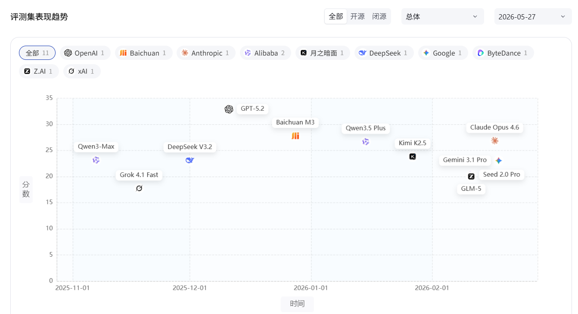Click the 评测集表现趋势 heading
The height and width of the screenshot is (314, 578).
point(39,17)
